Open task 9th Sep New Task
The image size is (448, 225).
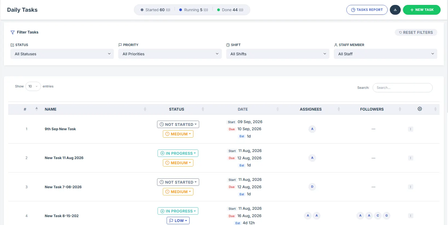point(60,129)
